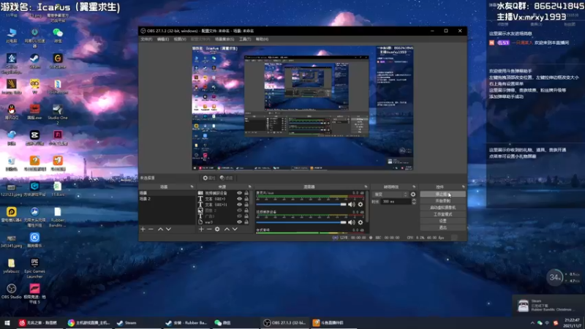Open OBS Studio desktop shortcut
This screenshot has height=329, width=585.
tap(11, 291)
